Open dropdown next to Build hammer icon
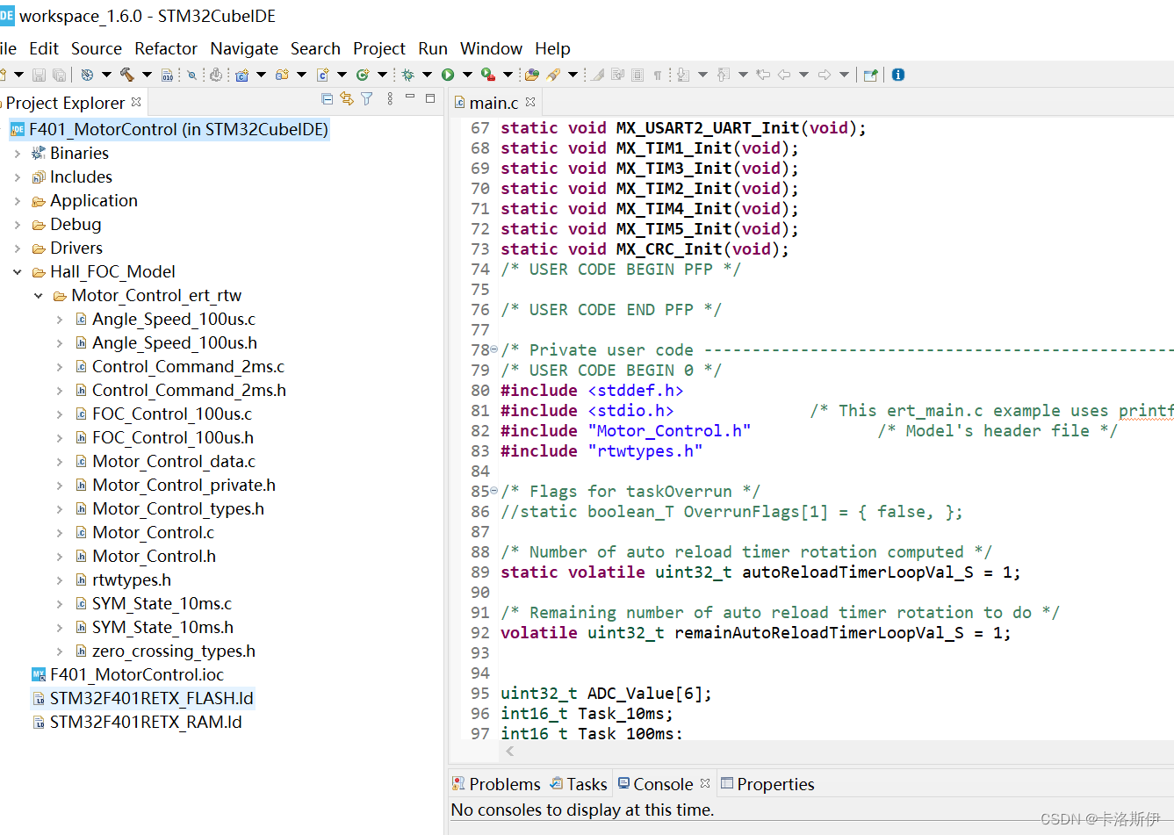The image size is (1174, 835). [x=147, y=75]
